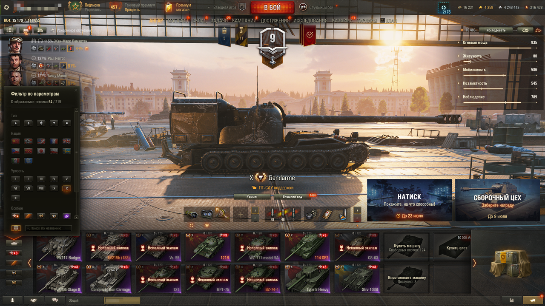Expand the Взводная игра platoon dropdown
This screenshot has height=306, width=545.
click(227, 7)
